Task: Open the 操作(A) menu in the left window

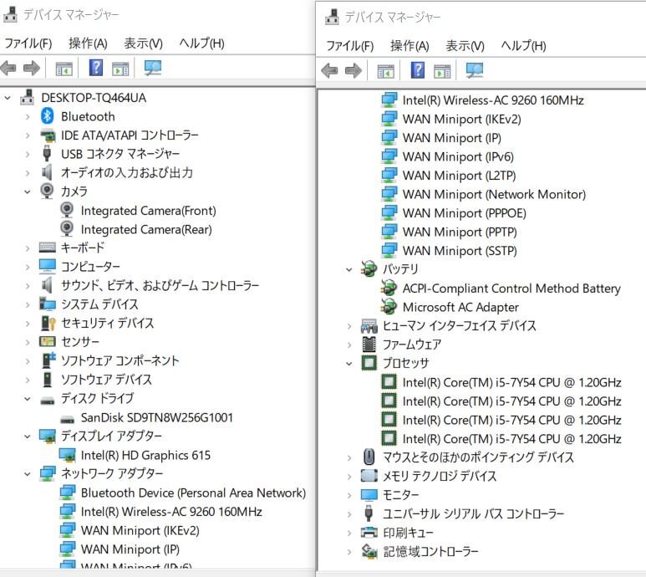Action: tap(88, 43)
